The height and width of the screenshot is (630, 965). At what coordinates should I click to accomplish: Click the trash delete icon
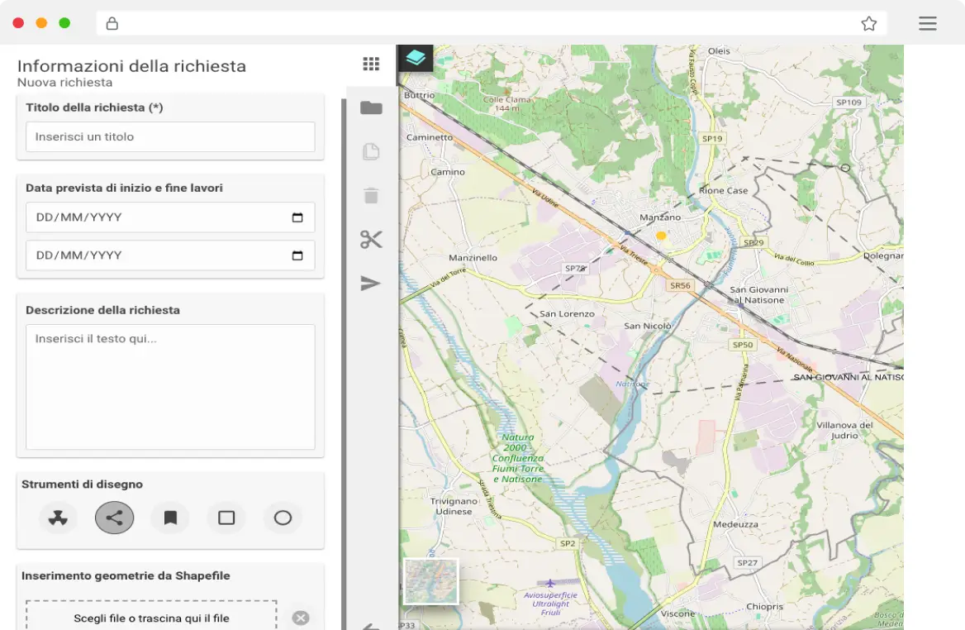coord(371,196)
